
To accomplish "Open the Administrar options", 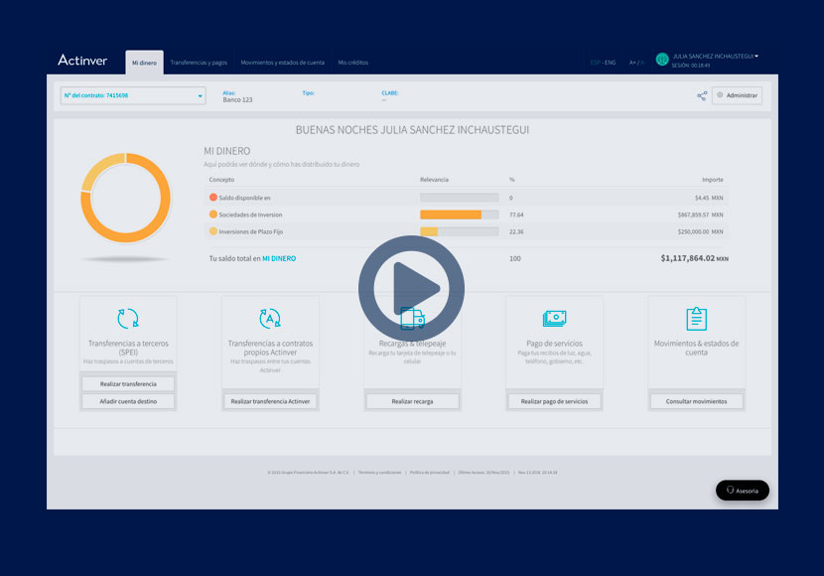I will click(x=737, y=96).
